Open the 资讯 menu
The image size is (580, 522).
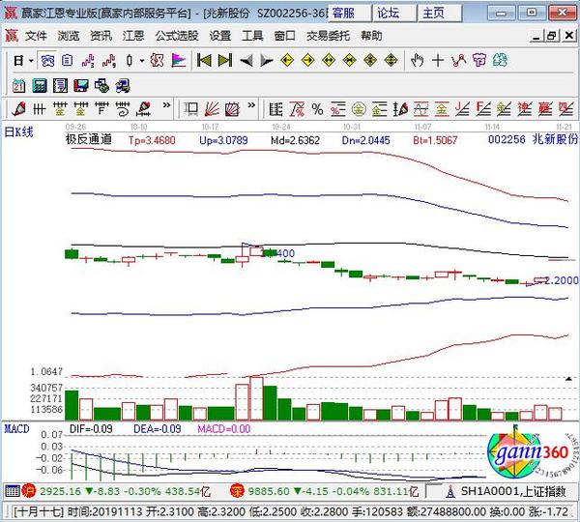[x=101, y=36]
